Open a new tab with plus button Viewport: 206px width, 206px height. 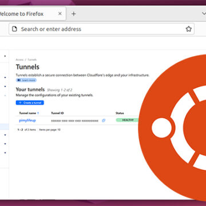click(74, 14)
